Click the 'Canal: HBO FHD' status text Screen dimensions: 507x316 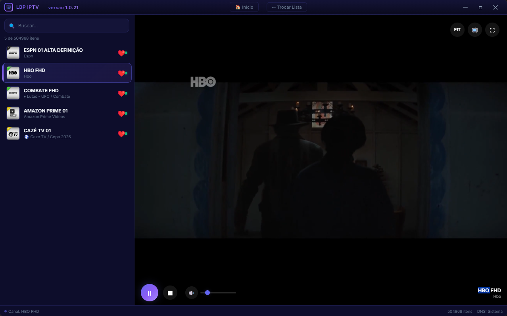tap(23, 311)
